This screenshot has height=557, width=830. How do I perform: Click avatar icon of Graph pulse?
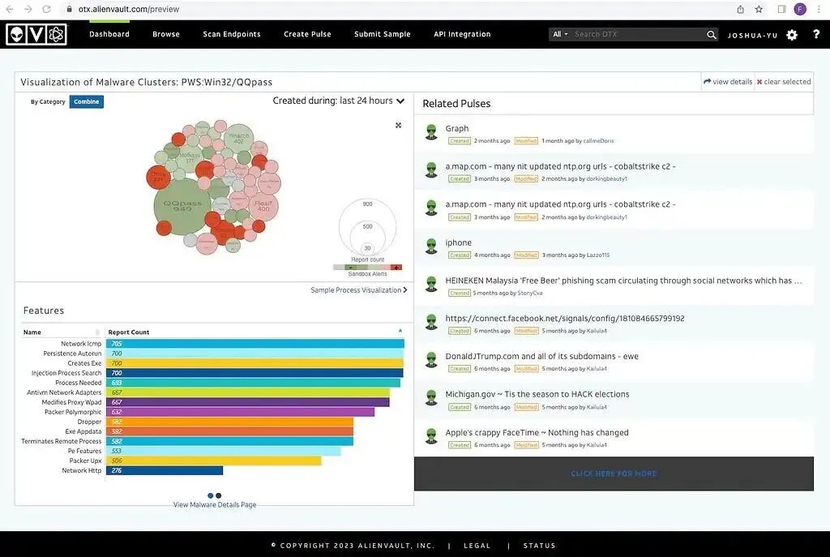pos(431,132)
